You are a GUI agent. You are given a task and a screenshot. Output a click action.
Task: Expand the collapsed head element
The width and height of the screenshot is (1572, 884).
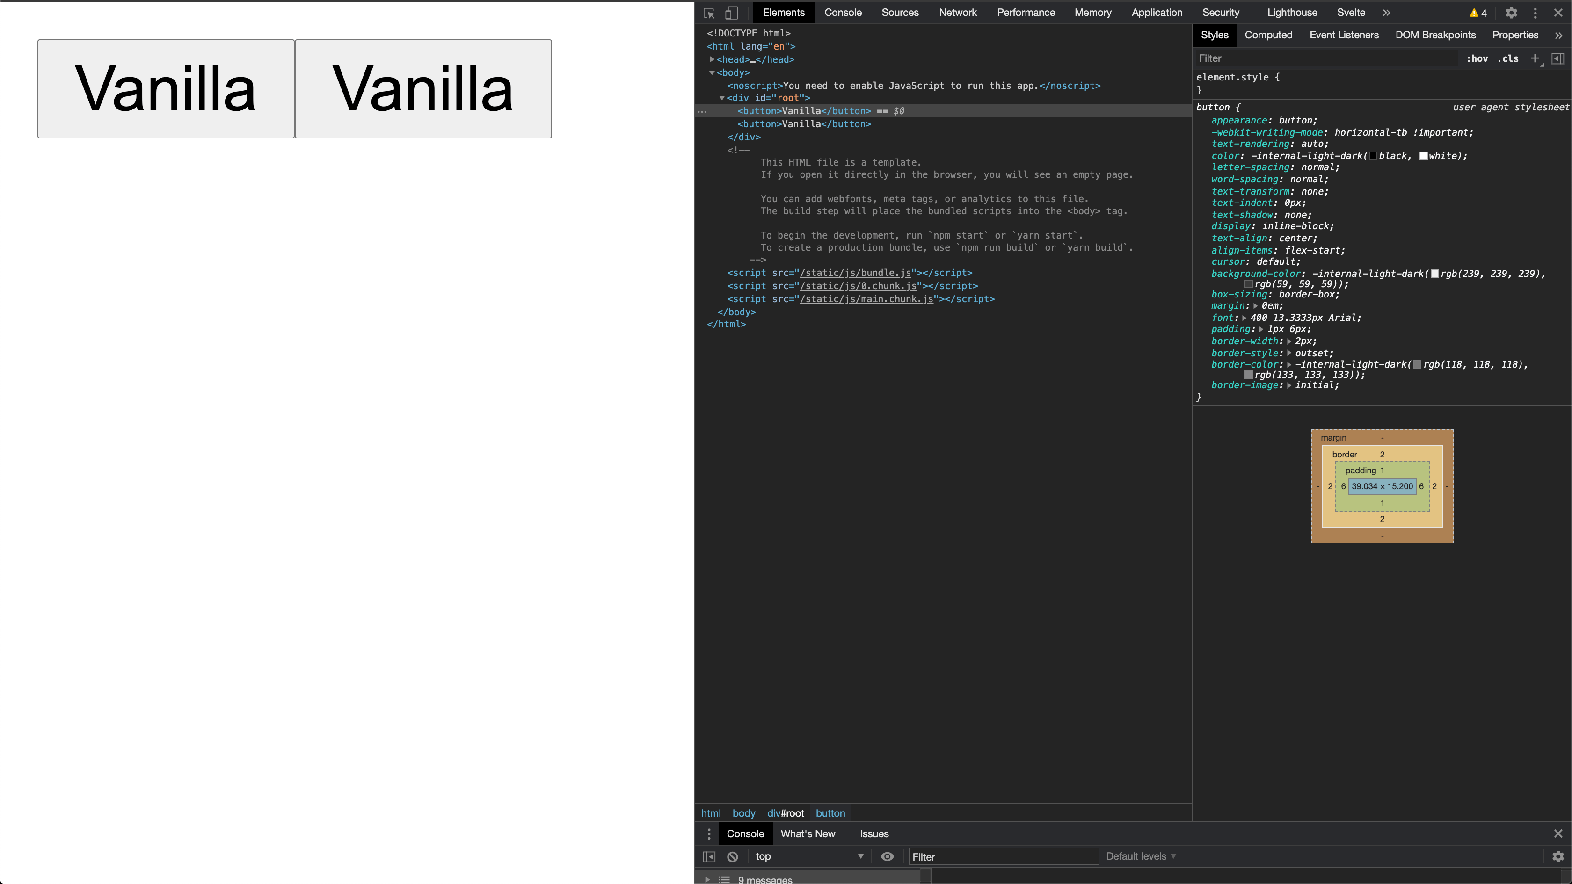(x=712, y=59)
